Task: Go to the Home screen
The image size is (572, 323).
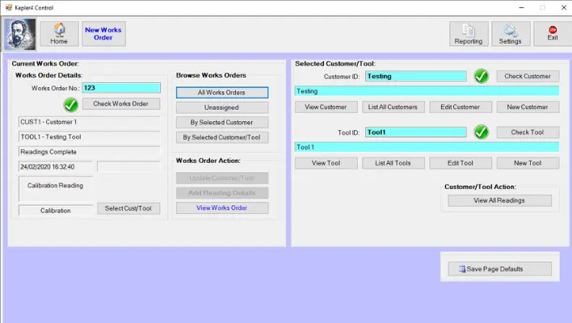Action: 59,34
